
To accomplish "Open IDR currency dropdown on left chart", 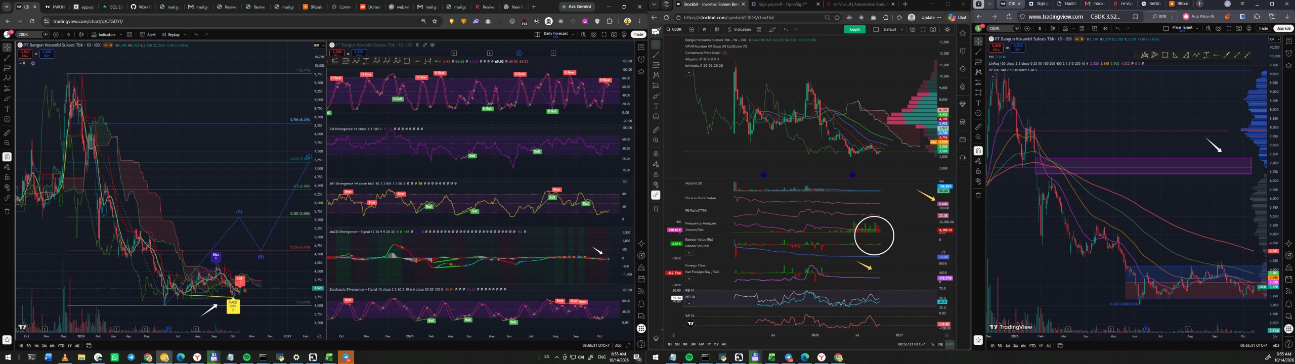I will (318, 45).
